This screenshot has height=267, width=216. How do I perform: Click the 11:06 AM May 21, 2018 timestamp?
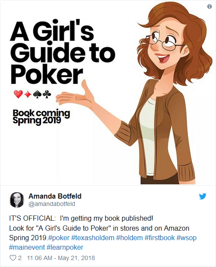pyautogui.click(x=61, y=258)
